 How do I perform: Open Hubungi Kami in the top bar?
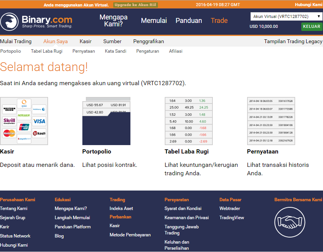pos(309,5)
